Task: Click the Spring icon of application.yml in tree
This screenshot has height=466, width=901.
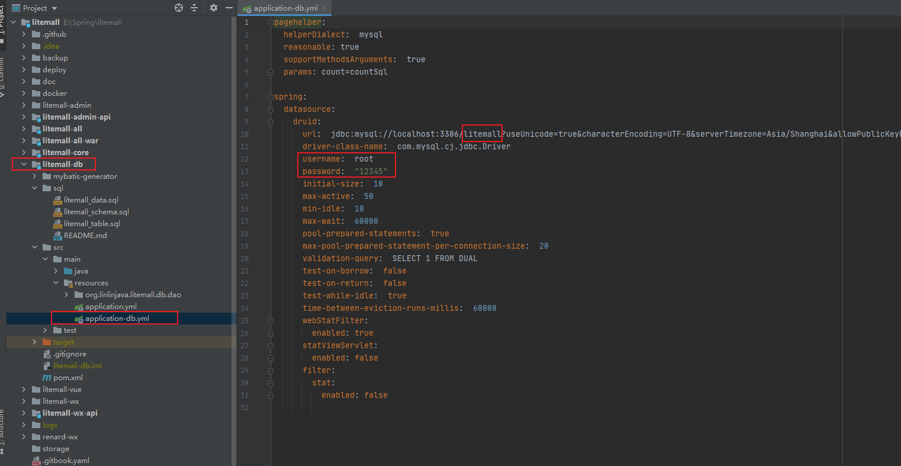Action: 79,307
